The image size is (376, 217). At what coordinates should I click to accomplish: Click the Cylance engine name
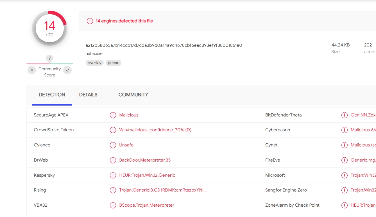point(42,145)
